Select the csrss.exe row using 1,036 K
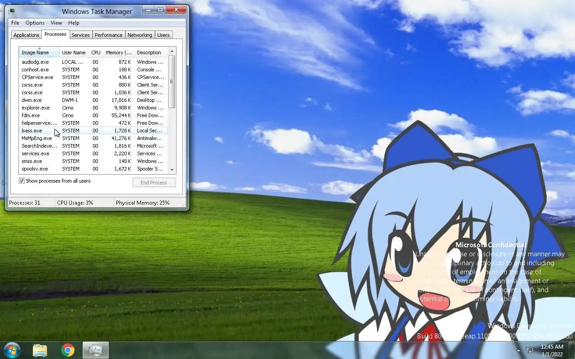575x359 pixels. coord(93,92)
